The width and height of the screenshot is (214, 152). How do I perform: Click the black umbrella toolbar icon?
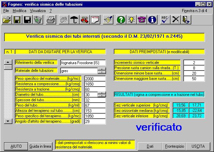[74, 20]
